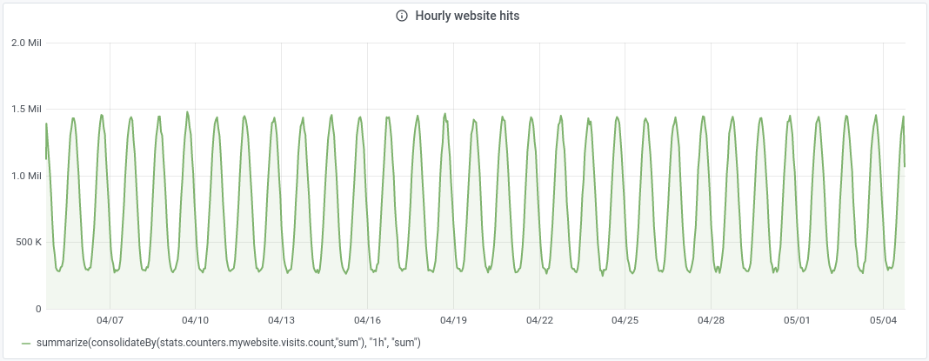Select the 04/13 date tick
The image size is (929, 361).
[x=282, y=321]
